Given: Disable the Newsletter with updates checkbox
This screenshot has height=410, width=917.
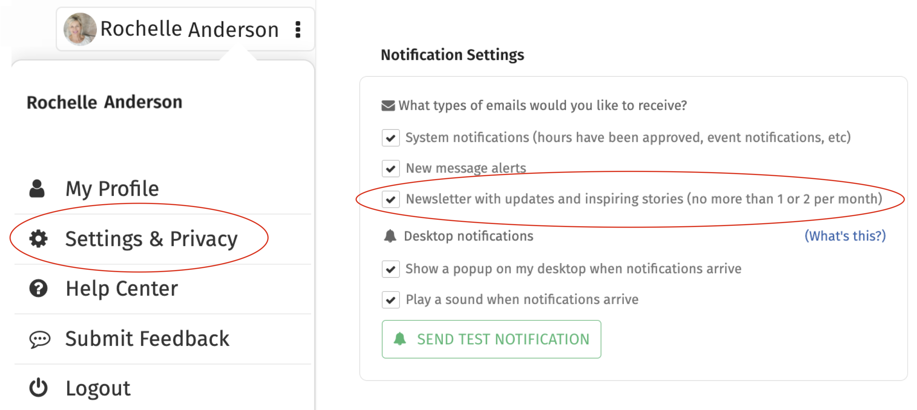Looking at the screenshot, I should (x=390, y=199).
